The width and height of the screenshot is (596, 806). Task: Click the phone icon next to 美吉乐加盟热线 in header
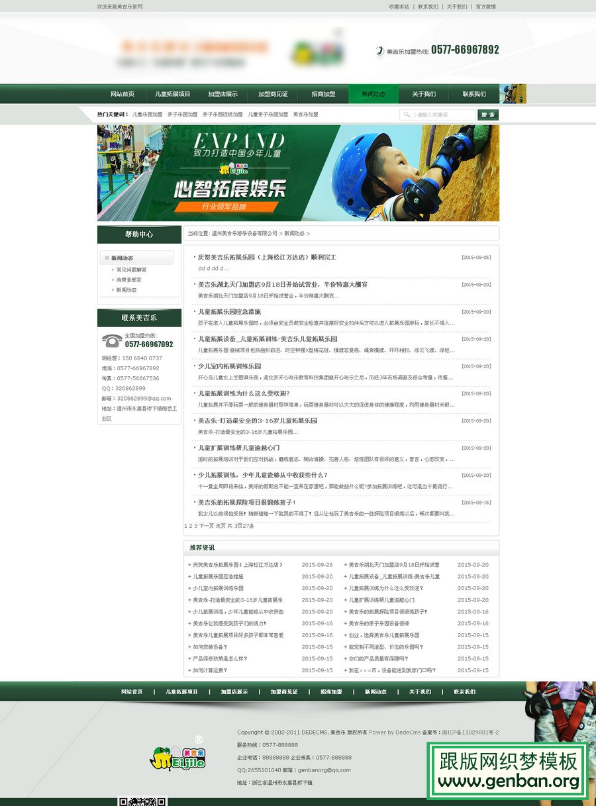click(x=380, y=51)
